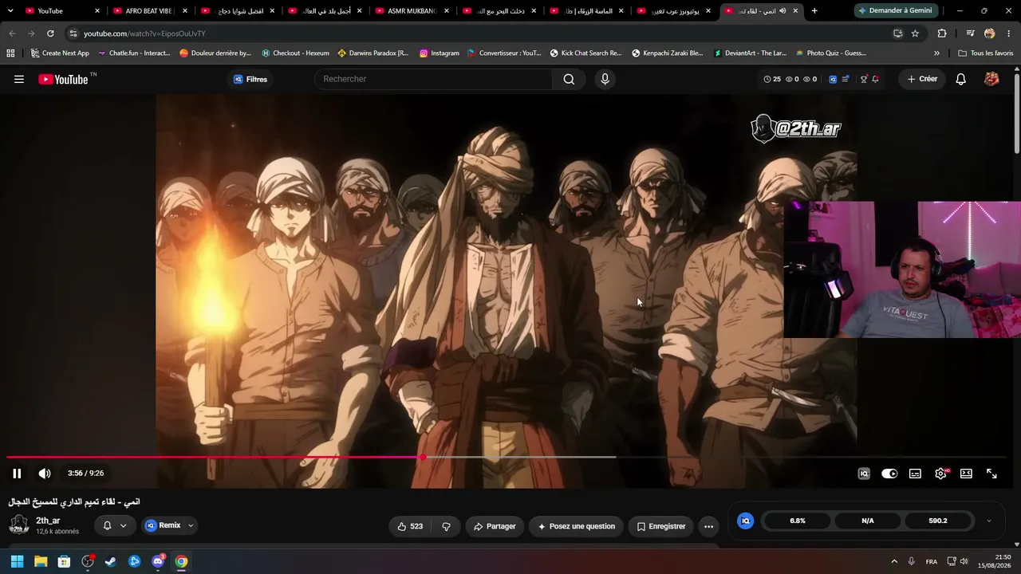This screenshot has height=574, width=1021.
Task: Dislike this video
Action: pyautogui.click(x=446, y=526)
